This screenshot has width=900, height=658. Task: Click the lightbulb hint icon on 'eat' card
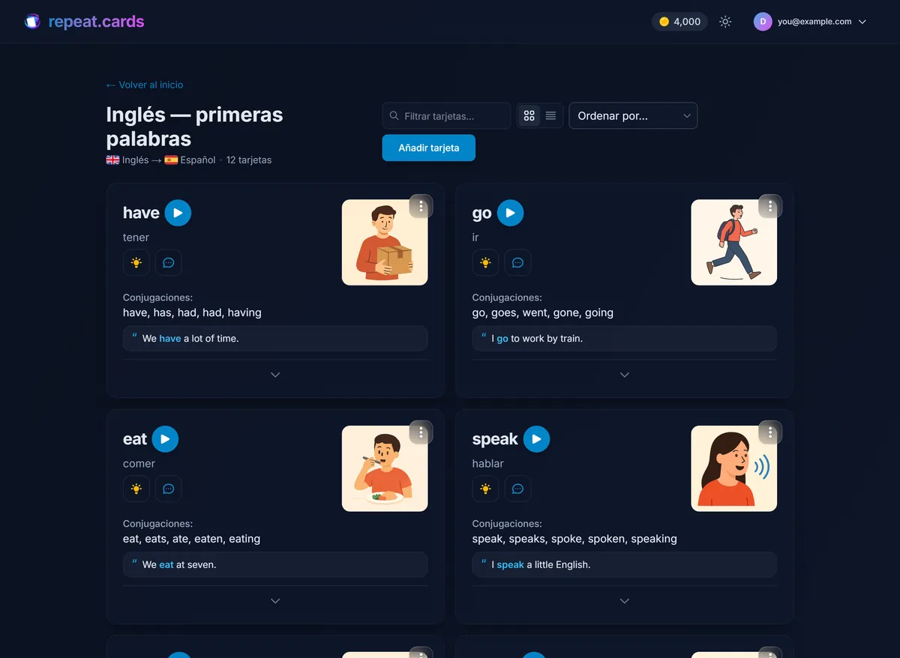tap(136, 489)
